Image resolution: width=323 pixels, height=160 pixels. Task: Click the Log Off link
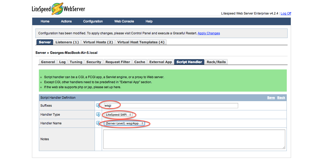286,13
